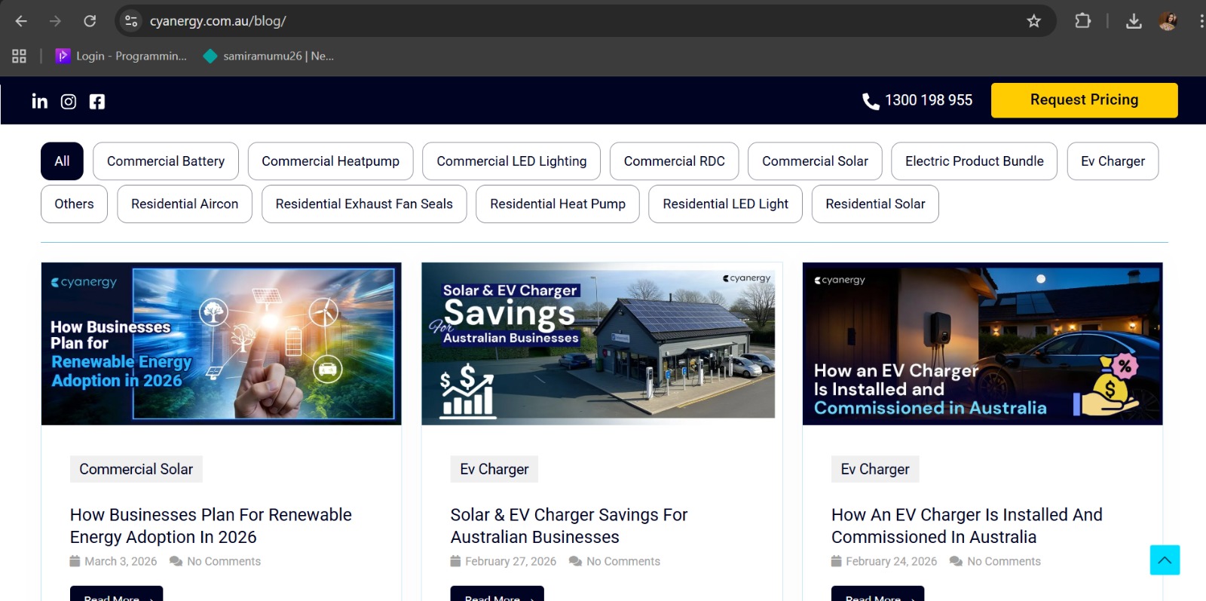Go back to the previous page
1206x601 pixels.
(21, 21)
